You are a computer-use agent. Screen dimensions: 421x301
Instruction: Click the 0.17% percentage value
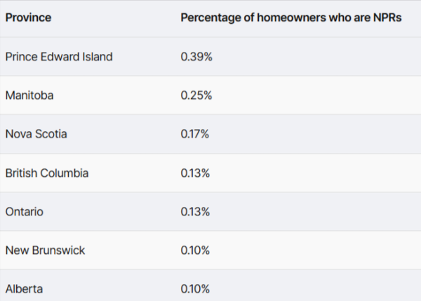coord(195,134)
